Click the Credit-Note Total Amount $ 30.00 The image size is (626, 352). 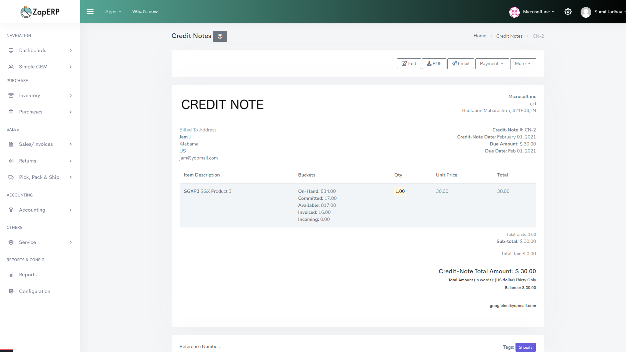487,271
